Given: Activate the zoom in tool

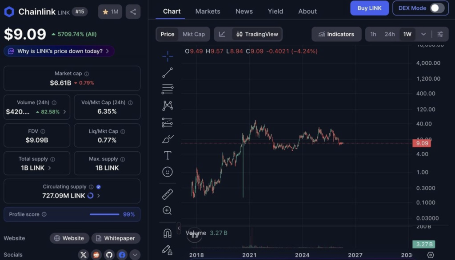Looking at the screenshot, I should 167,210.
